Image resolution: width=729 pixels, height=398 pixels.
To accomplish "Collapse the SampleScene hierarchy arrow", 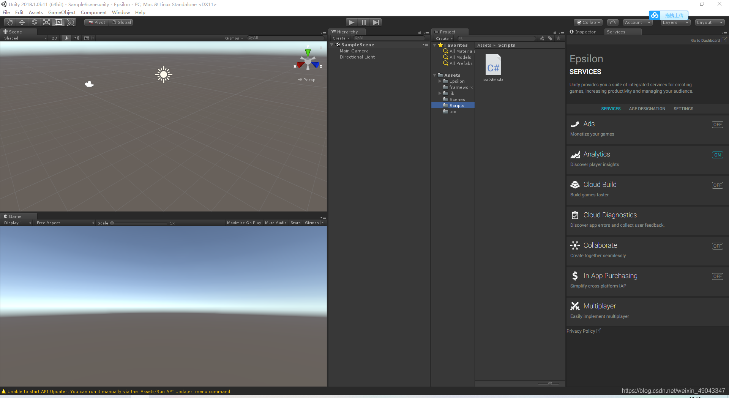I will coord(332,45).
